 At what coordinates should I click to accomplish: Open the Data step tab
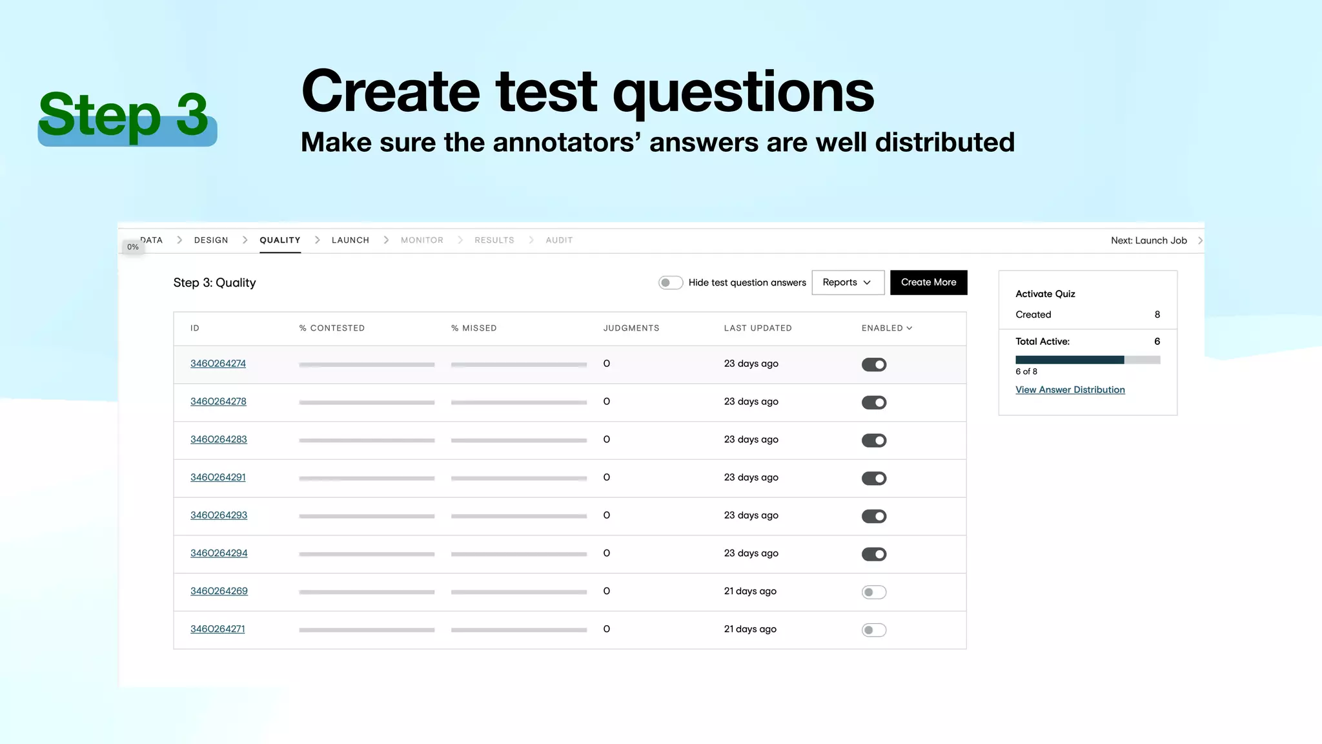pyautogui.click(x=152, y=240)
